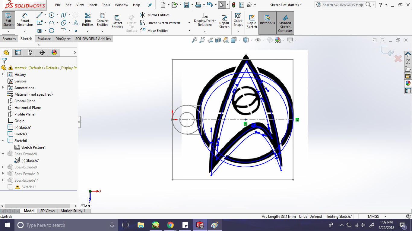
Task: Click the Undo icon
Action: point(210,5)
